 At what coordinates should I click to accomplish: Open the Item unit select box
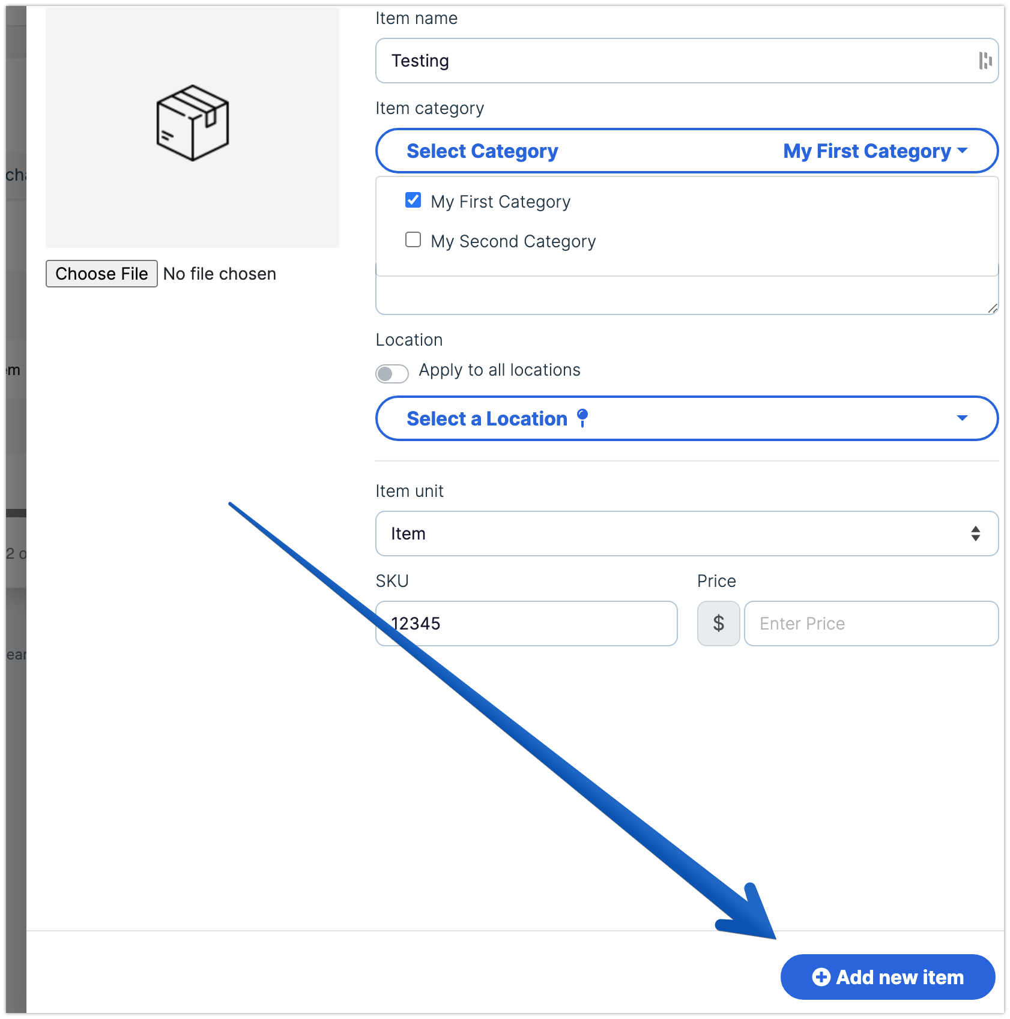pos(686,534)
